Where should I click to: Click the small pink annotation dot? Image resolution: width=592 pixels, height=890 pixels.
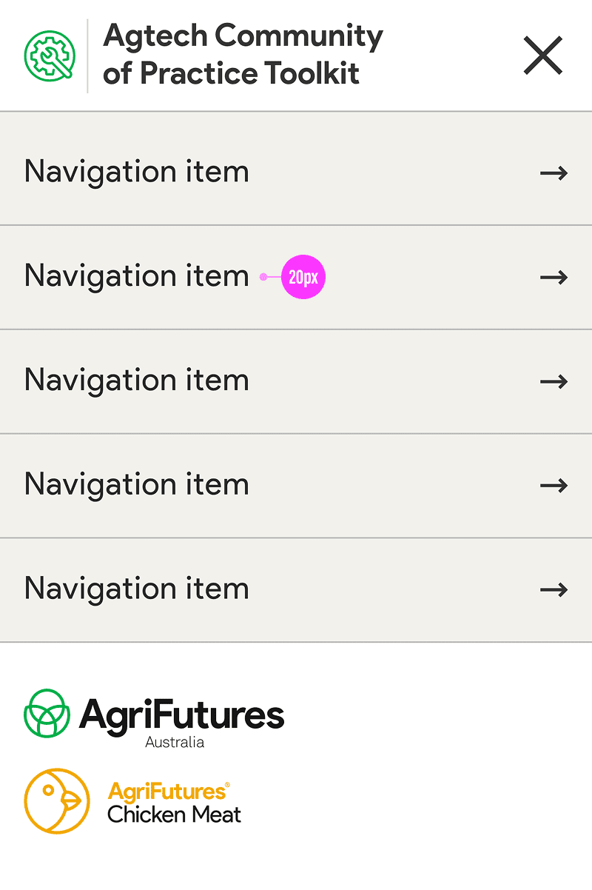click(x=263, y=278)
